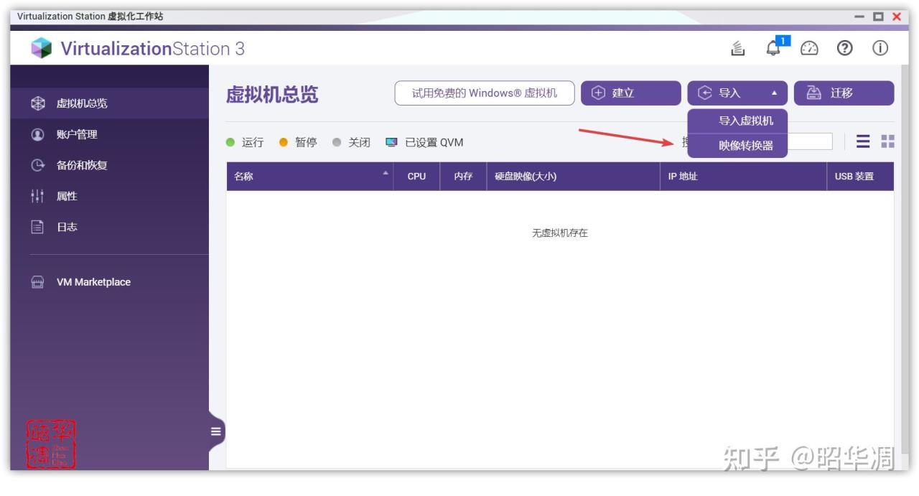
Task: Close the Virtualization Station window
Action: click(896, 17)
